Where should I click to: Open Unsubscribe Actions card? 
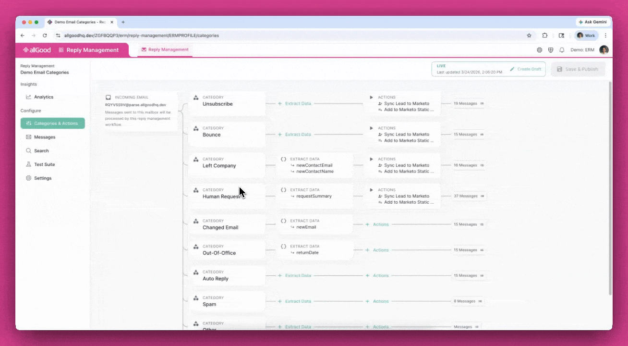[x=402, y=103]
